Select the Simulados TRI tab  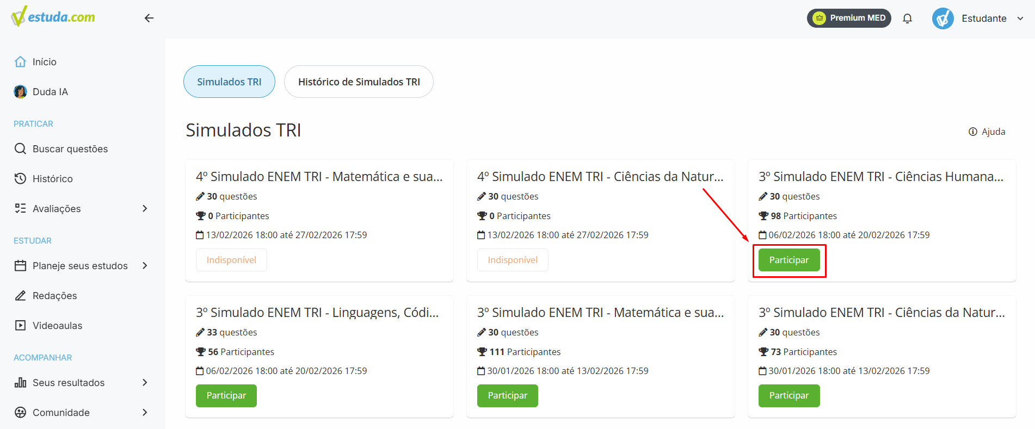[x=229, y=82]
